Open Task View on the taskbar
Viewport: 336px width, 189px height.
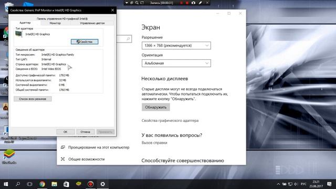(x=29, y=184)
